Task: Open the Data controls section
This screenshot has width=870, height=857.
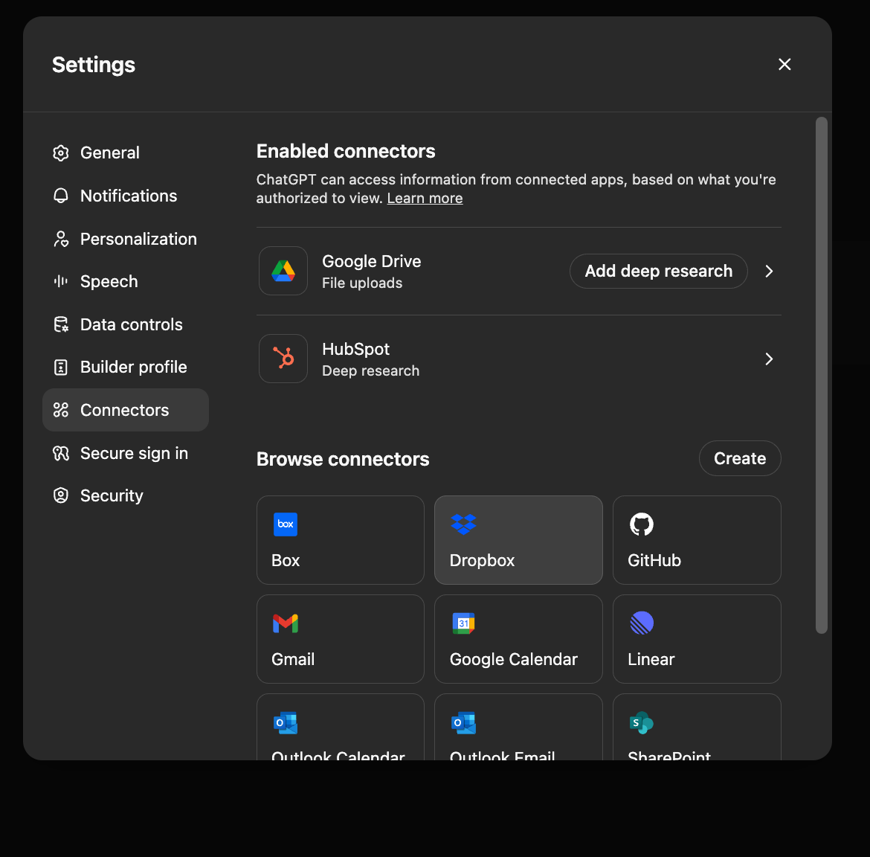Action: pos(131,325)
